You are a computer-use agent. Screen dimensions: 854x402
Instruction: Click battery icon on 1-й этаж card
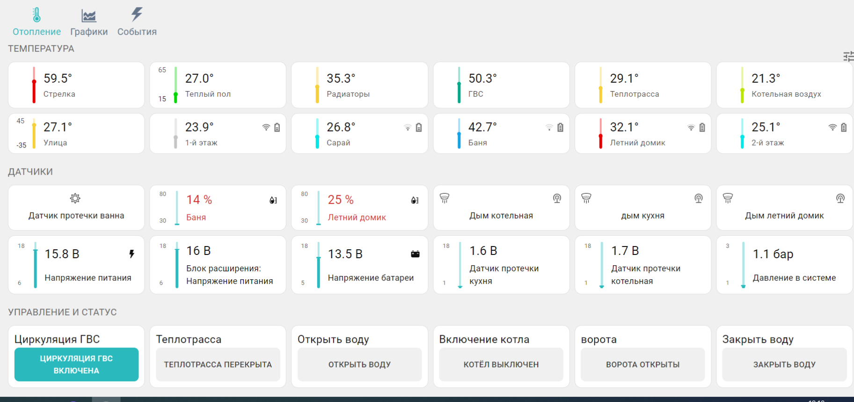[277, 127]
